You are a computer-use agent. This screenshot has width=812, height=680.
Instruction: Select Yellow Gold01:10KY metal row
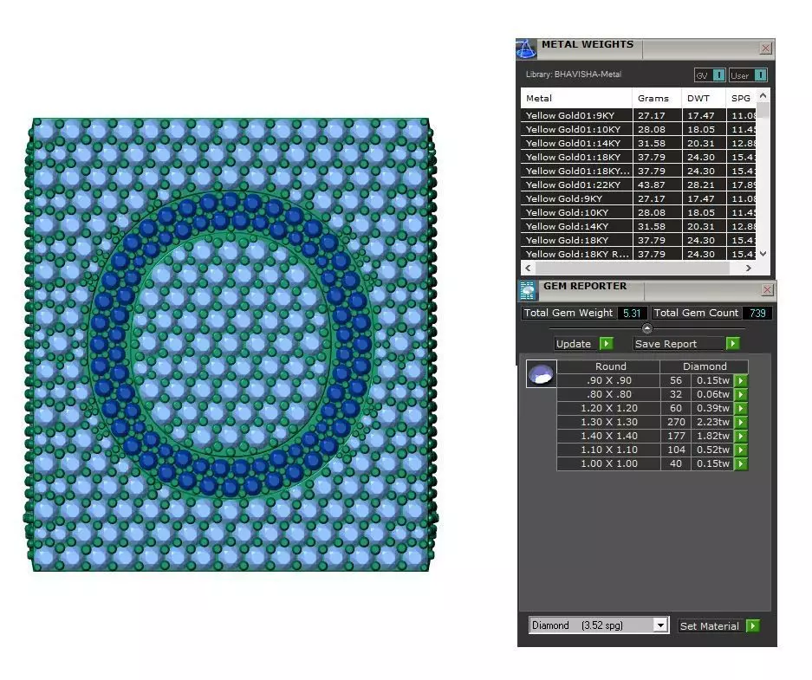click(639, 129)
